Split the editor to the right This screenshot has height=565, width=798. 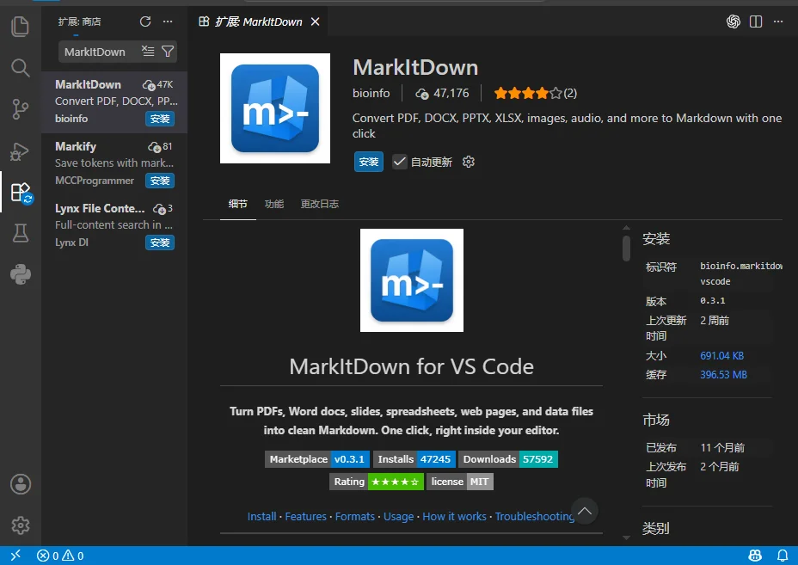pyautogui.click(x=756, y=21)
